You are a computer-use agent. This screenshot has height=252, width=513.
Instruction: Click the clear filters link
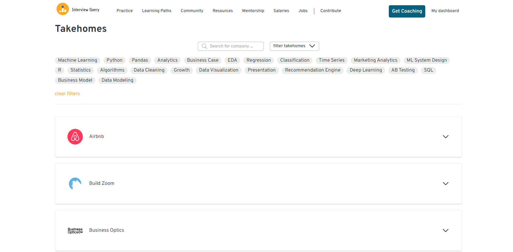point(67,94)
